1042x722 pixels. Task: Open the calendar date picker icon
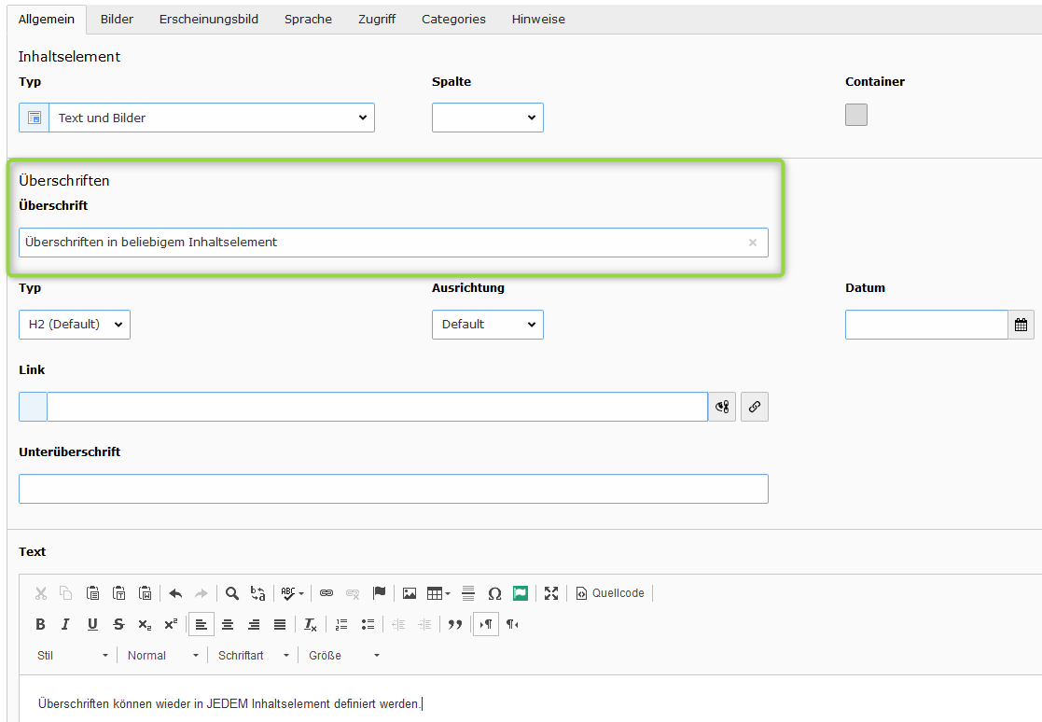tap(1021, 325)
